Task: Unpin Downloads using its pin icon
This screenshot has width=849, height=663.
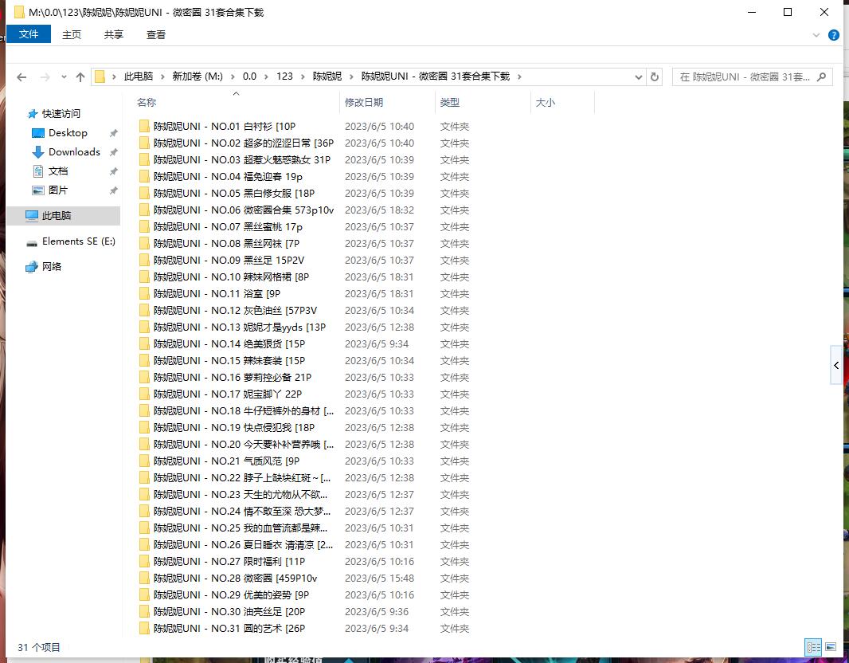Action: (113, 152)
